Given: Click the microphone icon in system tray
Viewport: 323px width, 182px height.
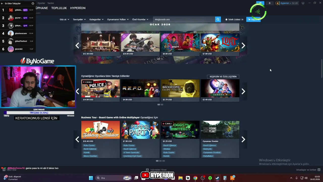Looking at the screenshot, I should click(x=297, y=178).
